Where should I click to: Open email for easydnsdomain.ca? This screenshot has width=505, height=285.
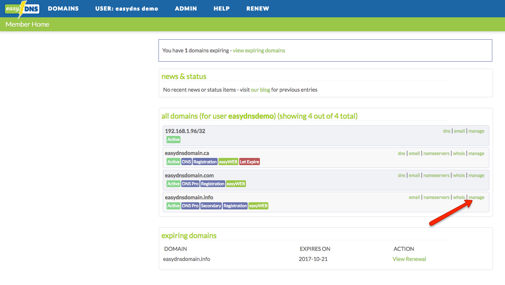click(x=414, y=153)
